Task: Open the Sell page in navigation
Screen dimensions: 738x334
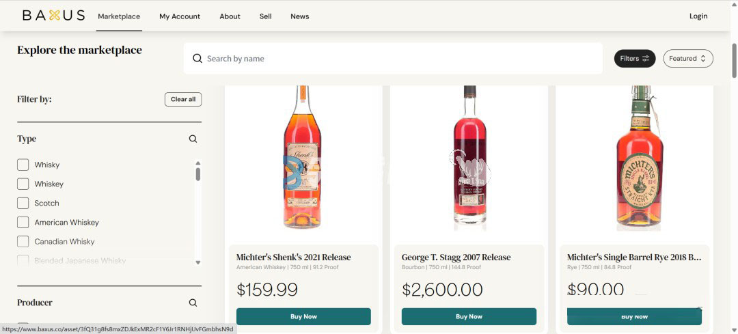Action: point(265,16)
